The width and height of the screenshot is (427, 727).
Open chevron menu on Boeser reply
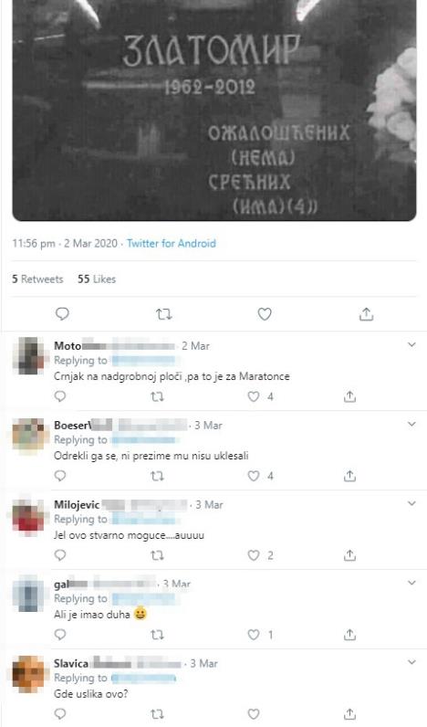411,424
